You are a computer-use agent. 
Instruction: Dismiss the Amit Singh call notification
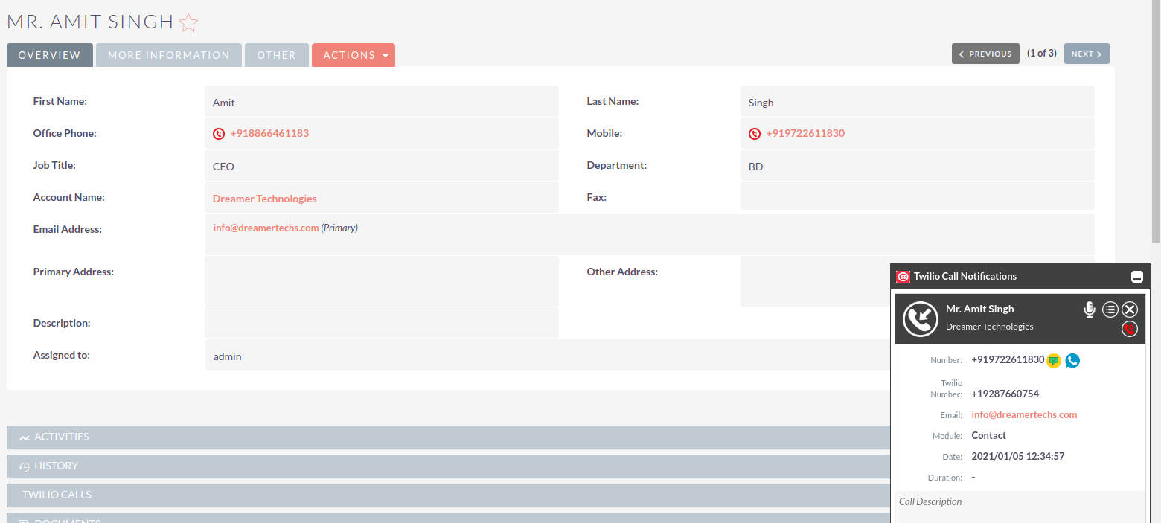[x=1130, y=309]
